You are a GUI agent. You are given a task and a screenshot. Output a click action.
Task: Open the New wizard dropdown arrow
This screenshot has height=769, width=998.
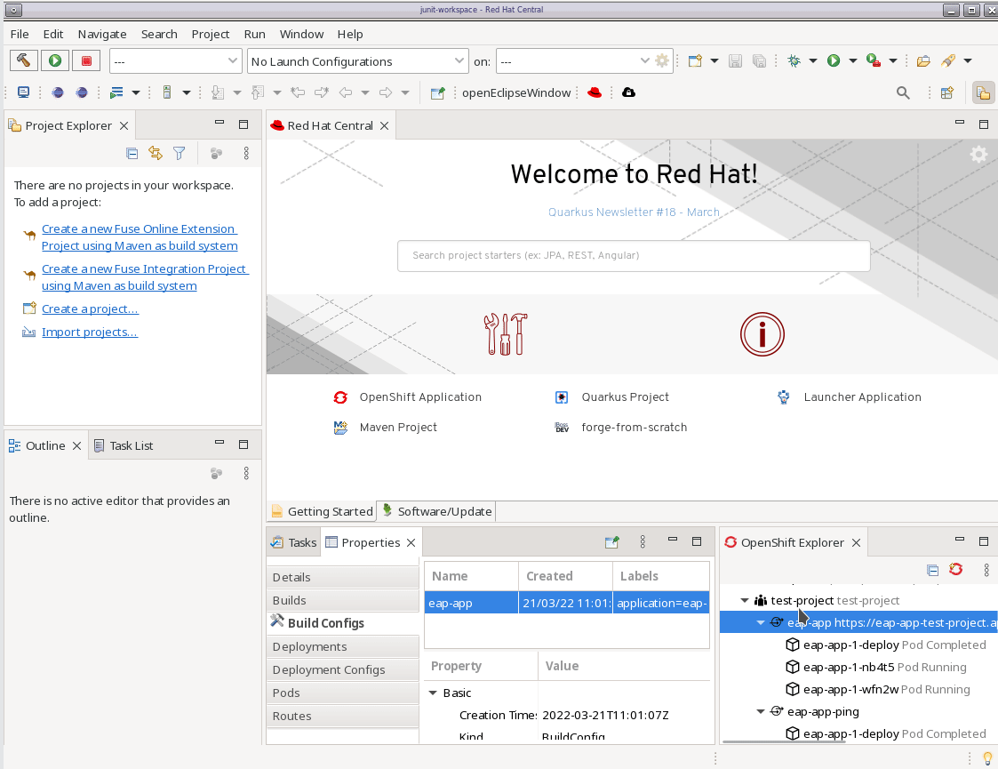point(715,61)
